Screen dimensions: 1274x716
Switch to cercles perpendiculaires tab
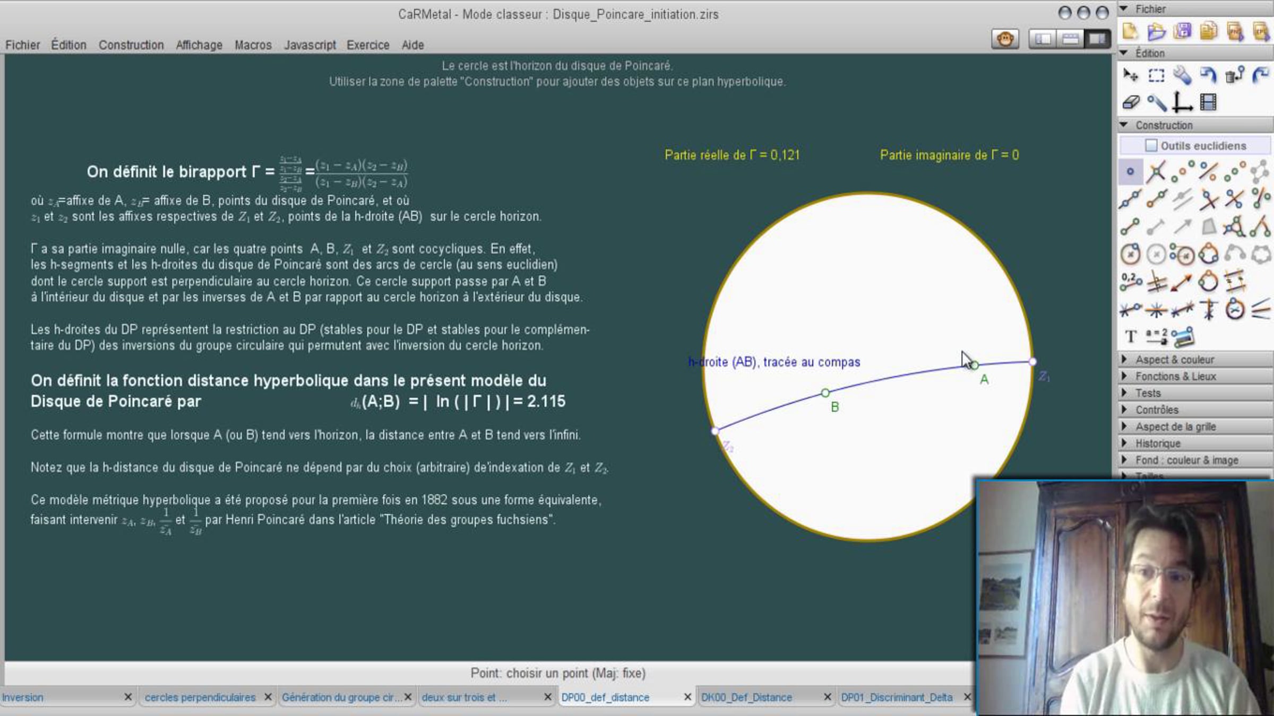pos(200,697)
